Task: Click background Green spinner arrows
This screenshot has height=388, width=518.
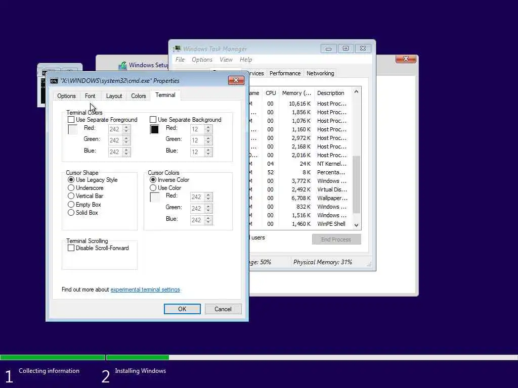Action: (x=208, y=140)
